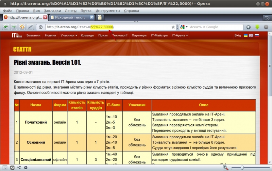Click the scrollbar down arrow

click(x=270, y=162)
